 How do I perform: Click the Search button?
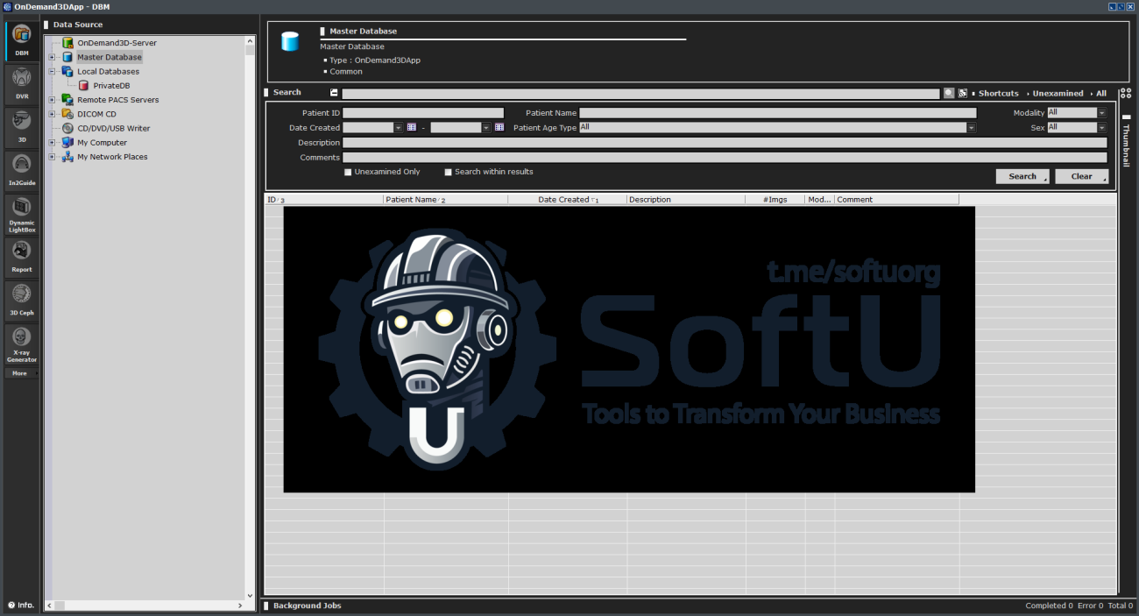pyautogui.click(x=1022, y=176)
